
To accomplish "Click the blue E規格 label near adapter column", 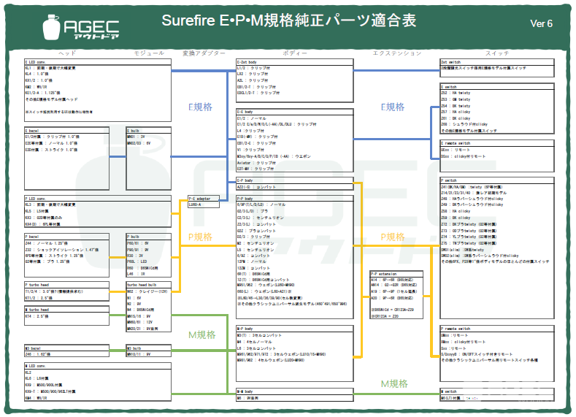I will (199, 107).
